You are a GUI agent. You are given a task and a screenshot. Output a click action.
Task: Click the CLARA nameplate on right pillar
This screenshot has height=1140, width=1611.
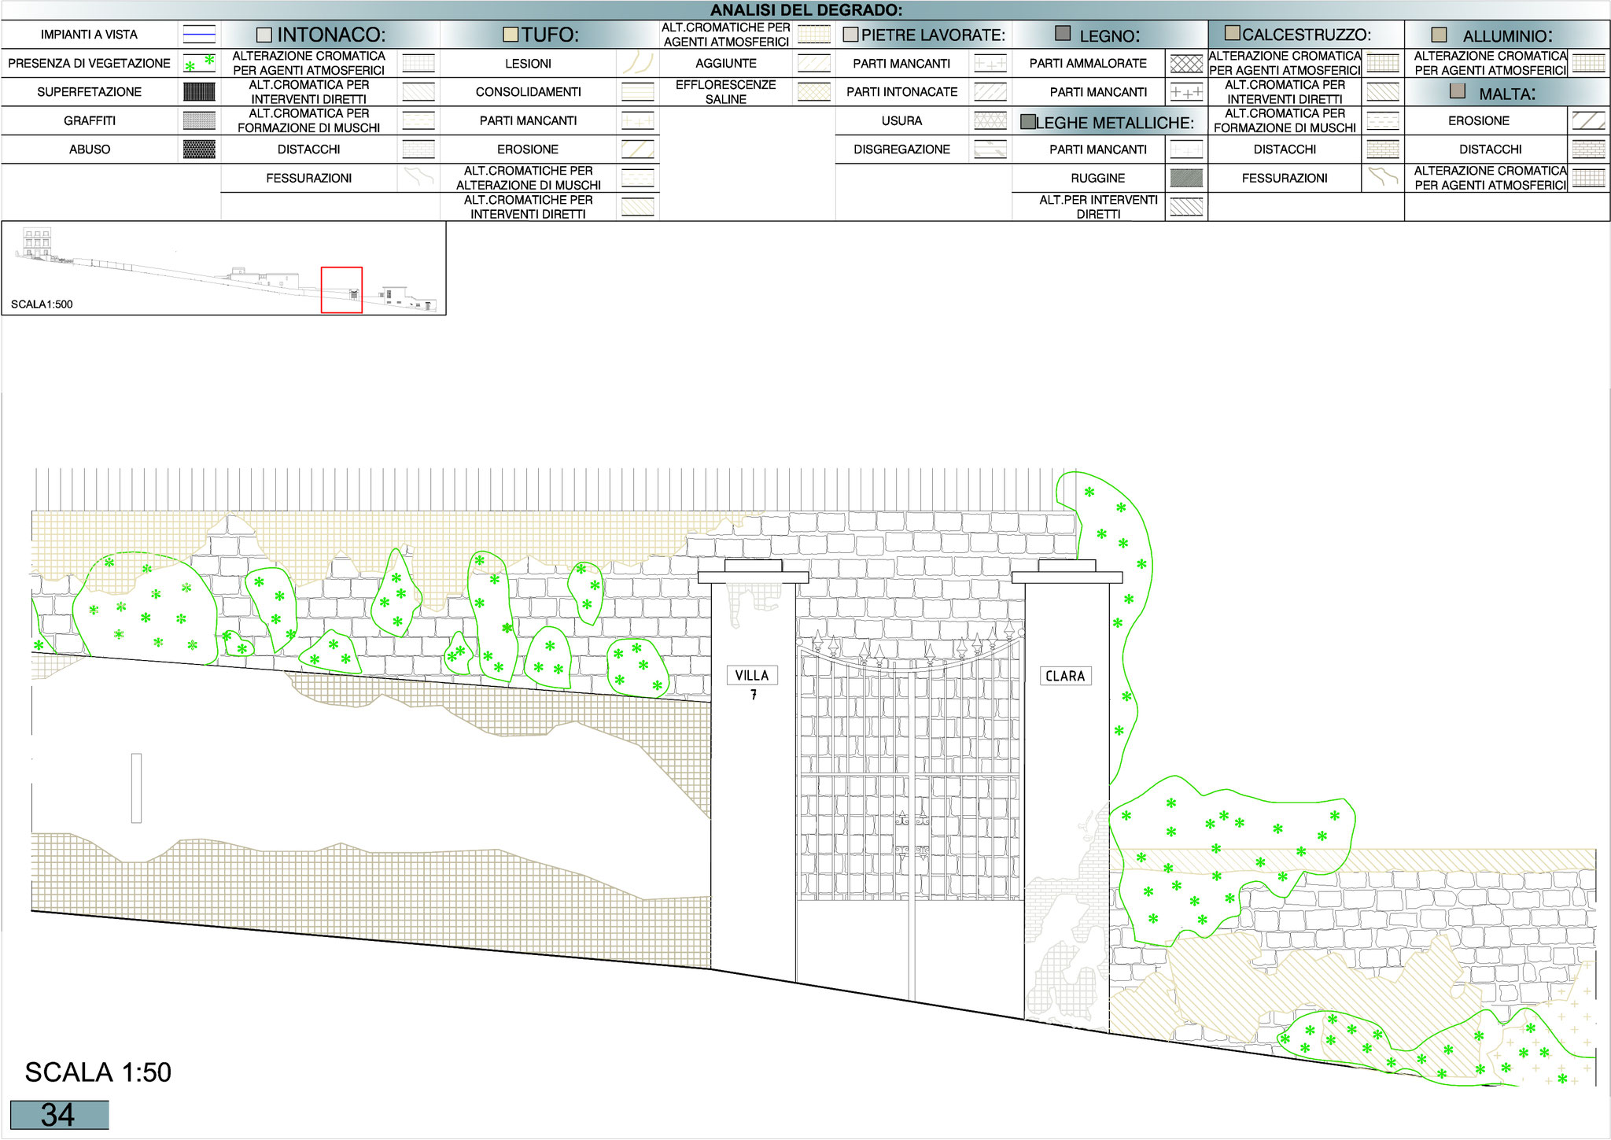(1064, 676)
